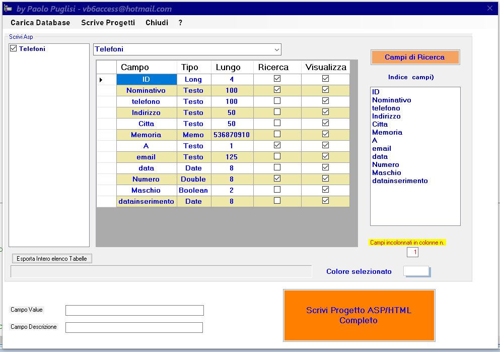Click the Campi di Ricerca button
This screenshot has height=352, width=500.
pyautogui.click(x=415, y=57)
